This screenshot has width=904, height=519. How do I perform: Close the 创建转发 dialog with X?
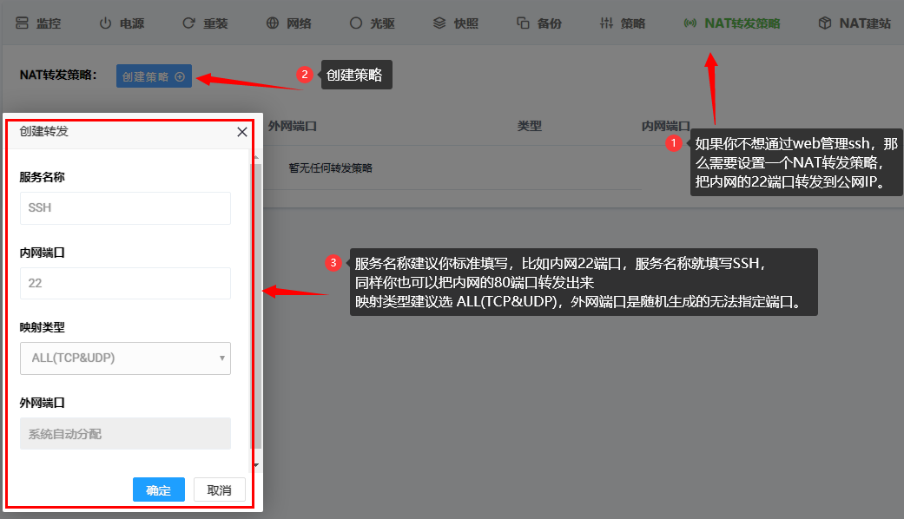[x=242, y=132]
